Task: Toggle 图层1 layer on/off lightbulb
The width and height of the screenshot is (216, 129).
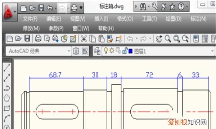Action: [x=105, y=51]
